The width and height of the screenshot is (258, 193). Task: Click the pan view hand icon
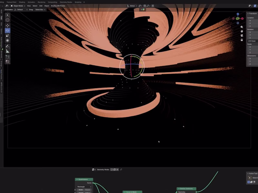click(x=242, y=31)
